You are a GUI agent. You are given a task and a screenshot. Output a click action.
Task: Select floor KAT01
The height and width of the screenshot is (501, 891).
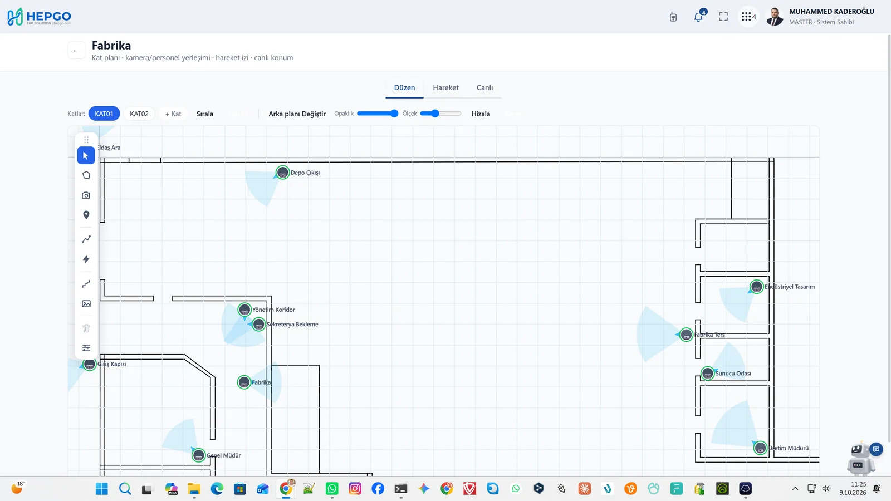tap(104, 114)
